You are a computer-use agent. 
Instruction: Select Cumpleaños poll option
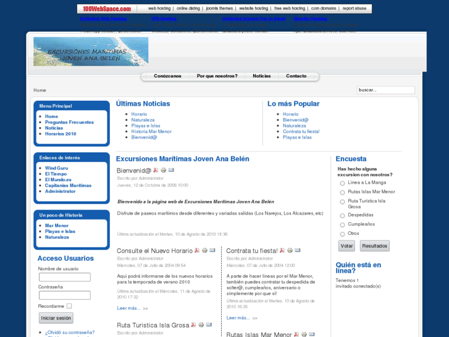pos(342,224)
